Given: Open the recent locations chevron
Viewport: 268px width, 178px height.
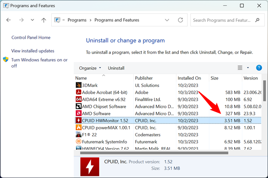Looking at the screenshot, I should [32, 20].
